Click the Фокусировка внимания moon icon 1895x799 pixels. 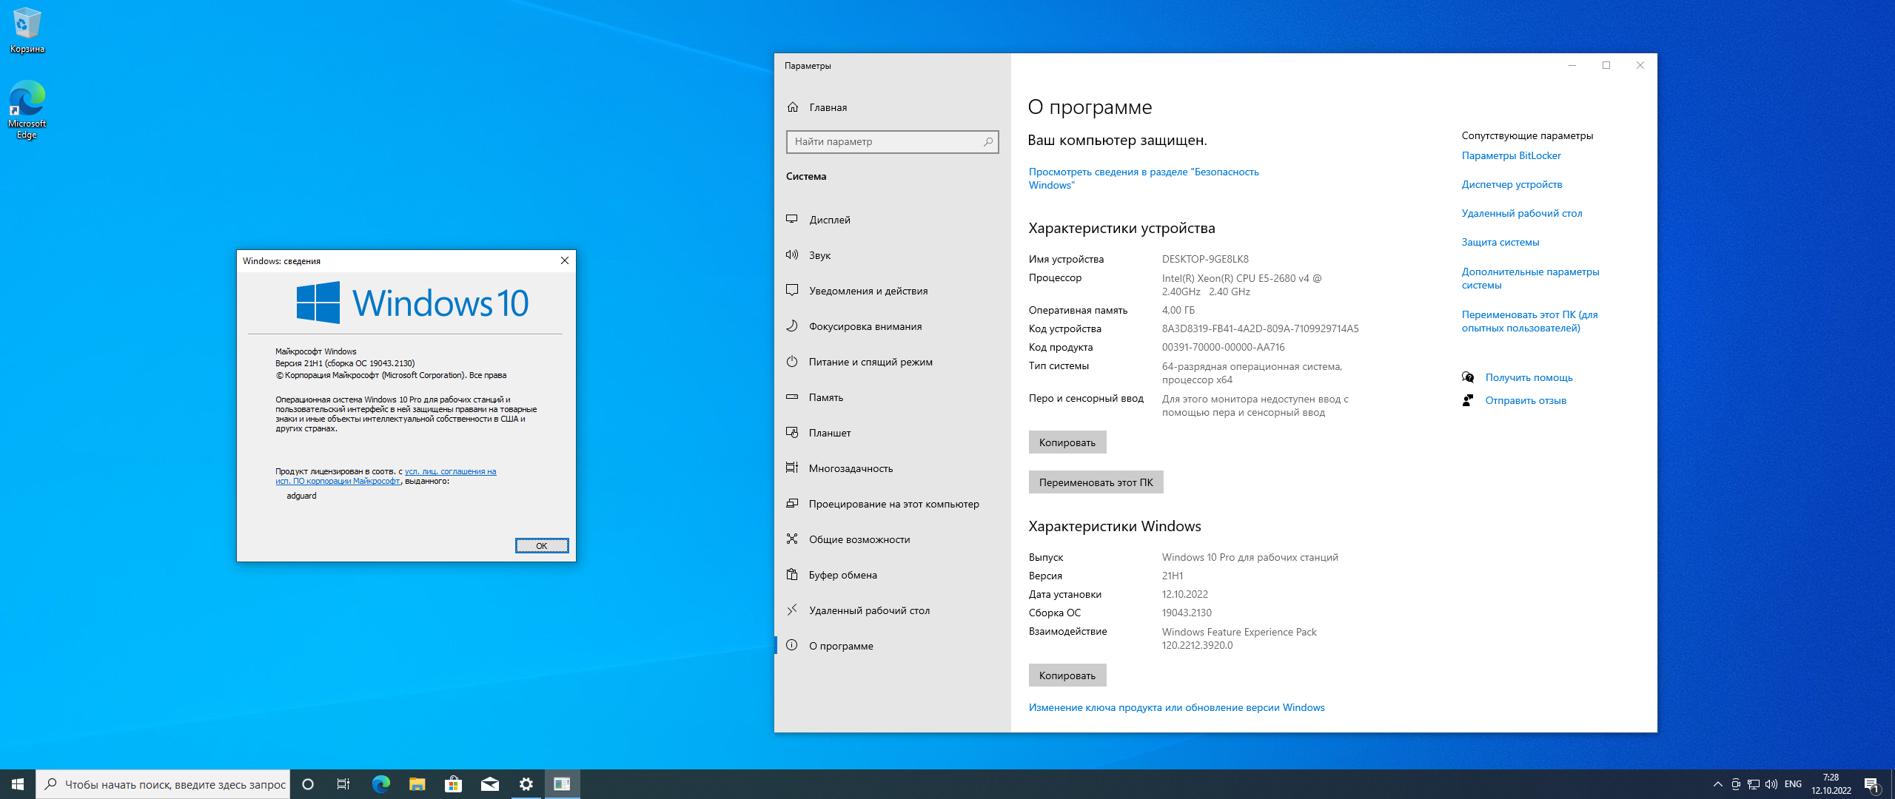[x=792, y=326]
